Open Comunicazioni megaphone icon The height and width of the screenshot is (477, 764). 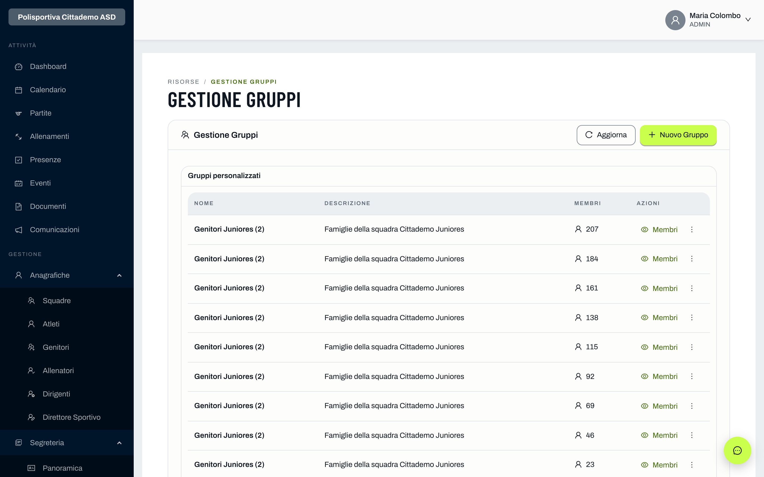tap(19, 230)
